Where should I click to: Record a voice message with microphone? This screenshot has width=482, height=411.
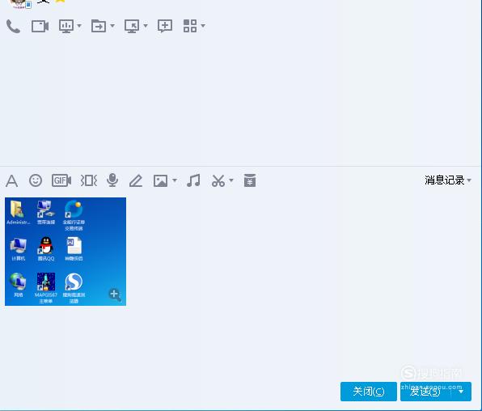pos(112,180)
